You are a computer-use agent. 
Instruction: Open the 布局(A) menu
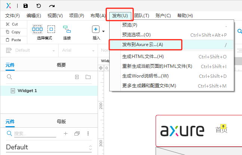pyautogui.click(x=98, y=16)
